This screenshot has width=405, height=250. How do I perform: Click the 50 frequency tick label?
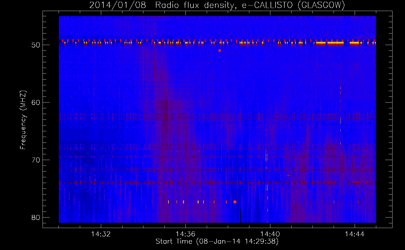(x=36, y=45)
